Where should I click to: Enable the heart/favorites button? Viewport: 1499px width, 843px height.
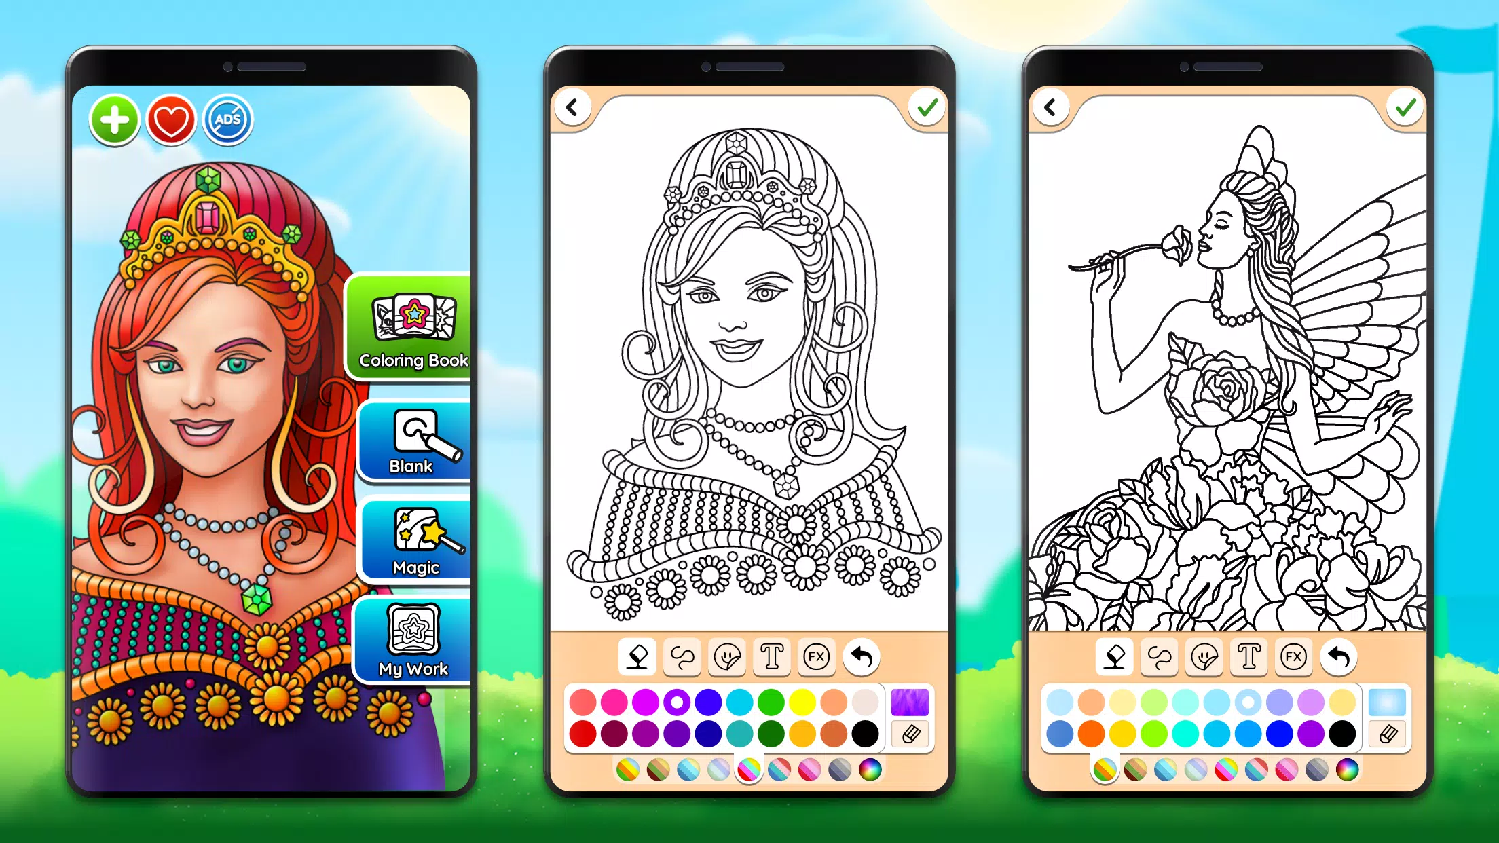click(170, 119)
